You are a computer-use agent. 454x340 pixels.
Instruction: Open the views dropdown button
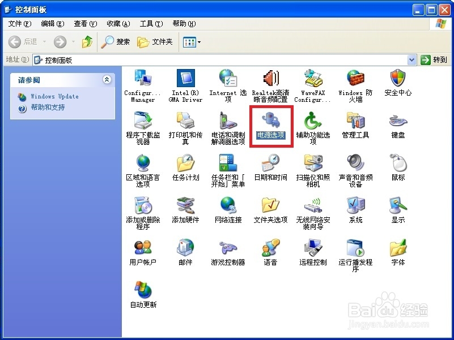coord(192,42)
